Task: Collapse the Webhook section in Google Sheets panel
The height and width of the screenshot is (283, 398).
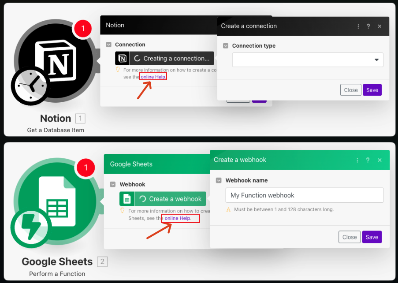Action: 113,184
